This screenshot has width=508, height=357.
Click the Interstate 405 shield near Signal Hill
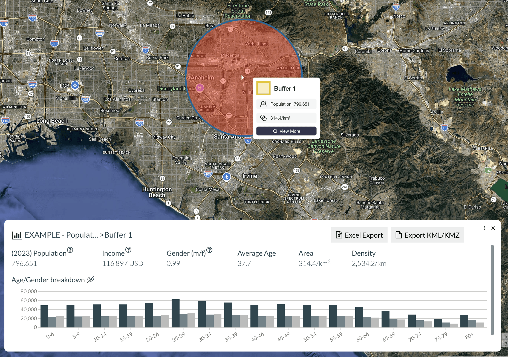coord(86,99)
